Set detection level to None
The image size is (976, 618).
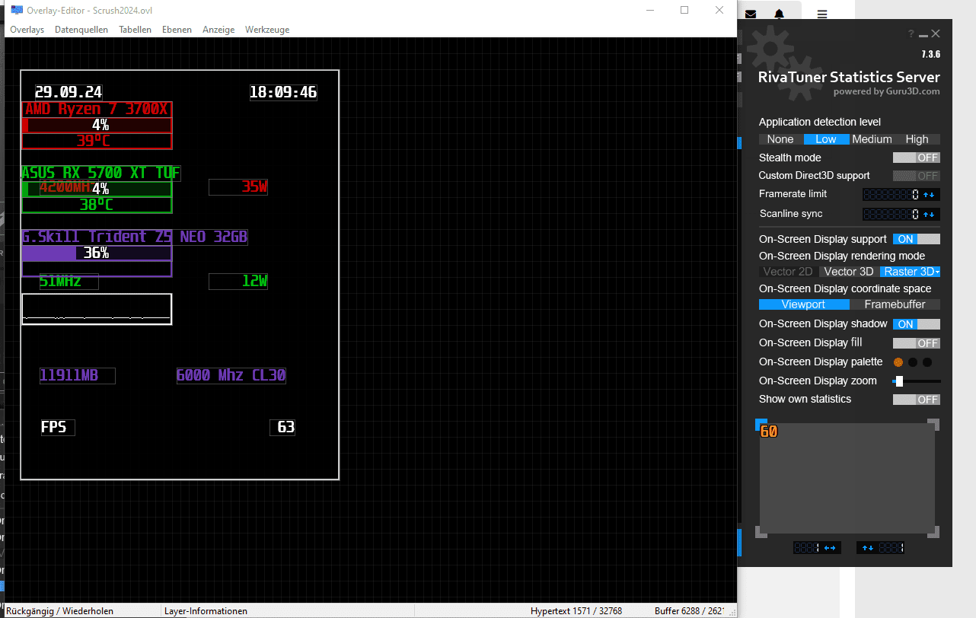(780, 139)
